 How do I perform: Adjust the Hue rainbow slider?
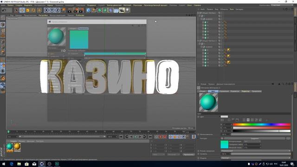[262, 124]
